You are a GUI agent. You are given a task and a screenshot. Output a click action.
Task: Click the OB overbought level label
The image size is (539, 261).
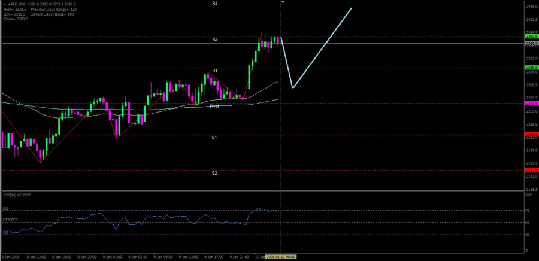(x=5, y=209)
